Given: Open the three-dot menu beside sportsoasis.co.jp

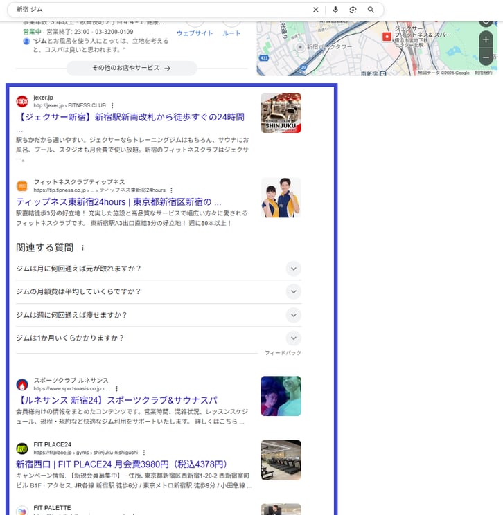Looking at the screenshot, I should [116, 388].
